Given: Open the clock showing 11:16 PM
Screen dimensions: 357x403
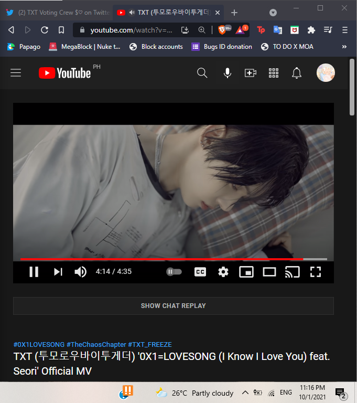Looking at the screenshot, I should [x=312, y=392].
